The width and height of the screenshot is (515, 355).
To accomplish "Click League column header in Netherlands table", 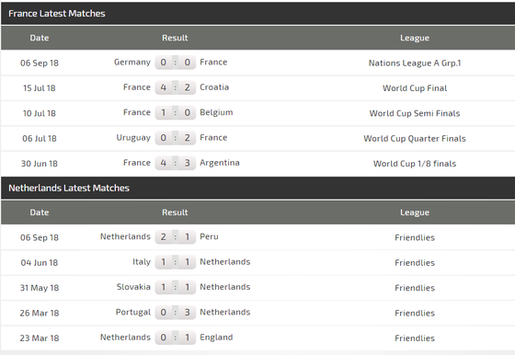I will point(415,212).
